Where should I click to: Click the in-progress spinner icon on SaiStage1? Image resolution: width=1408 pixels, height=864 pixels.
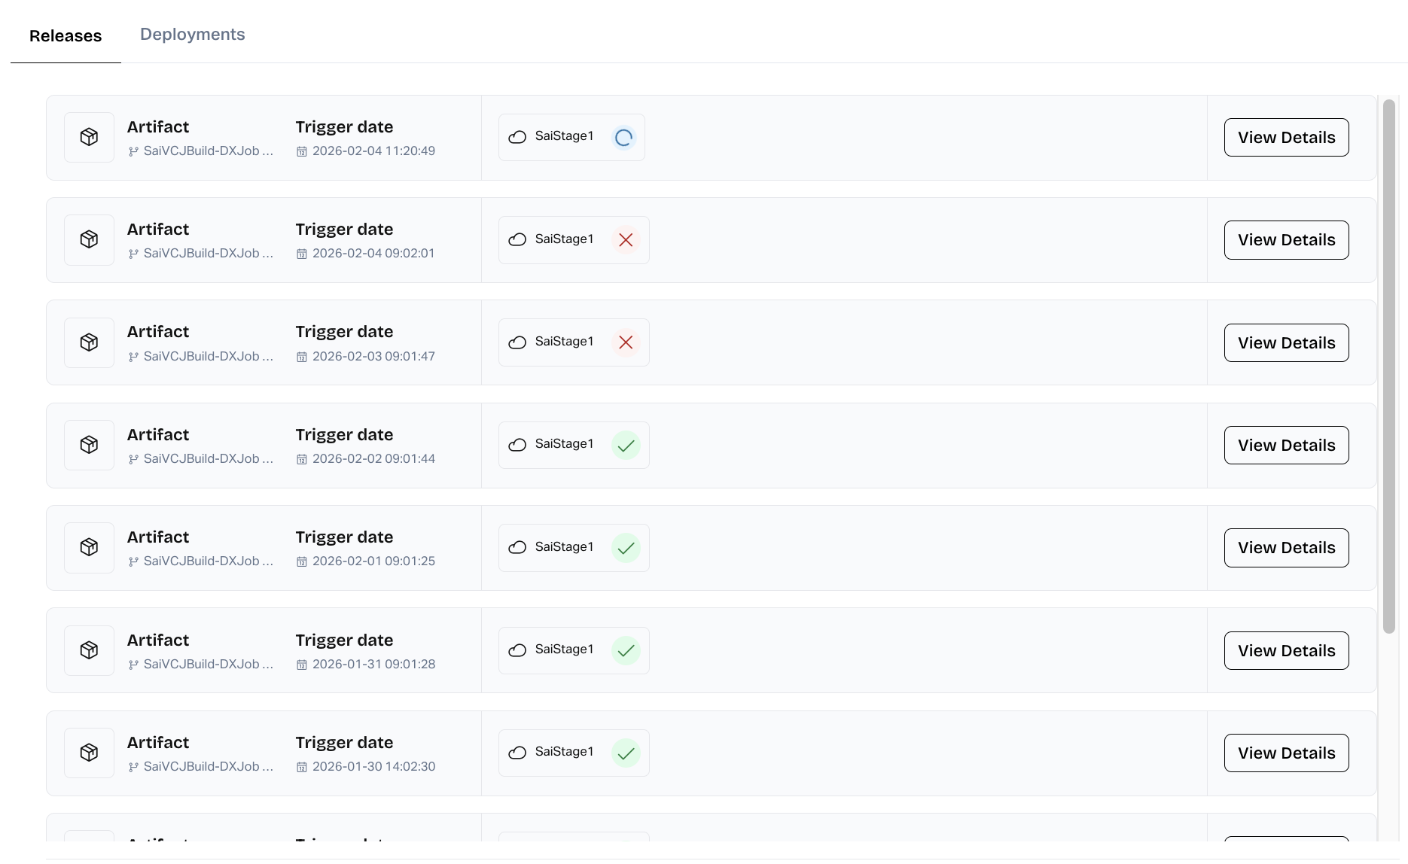(623, 138)
